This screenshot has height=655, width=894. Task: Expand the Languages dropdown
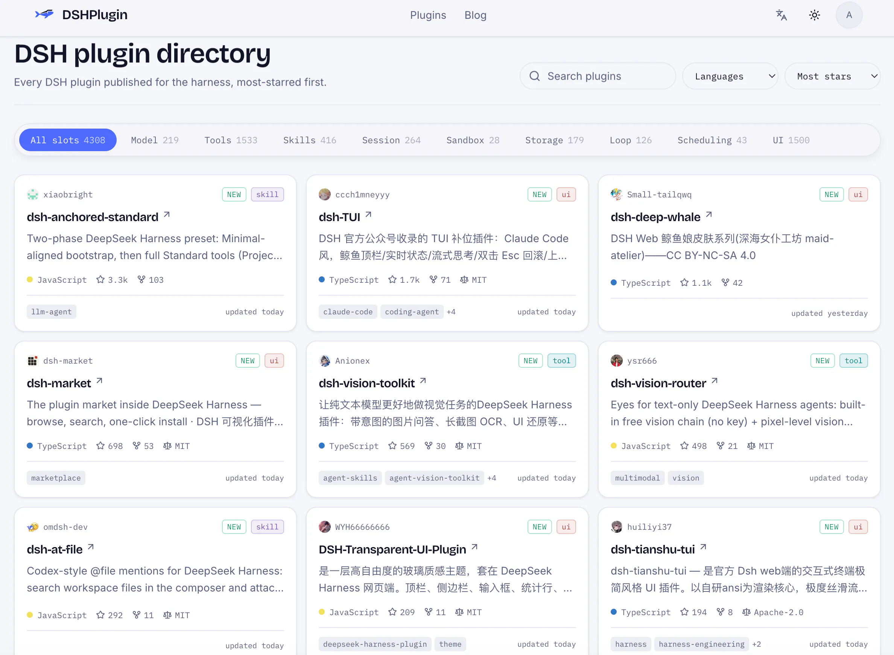[x=730, y=76]
